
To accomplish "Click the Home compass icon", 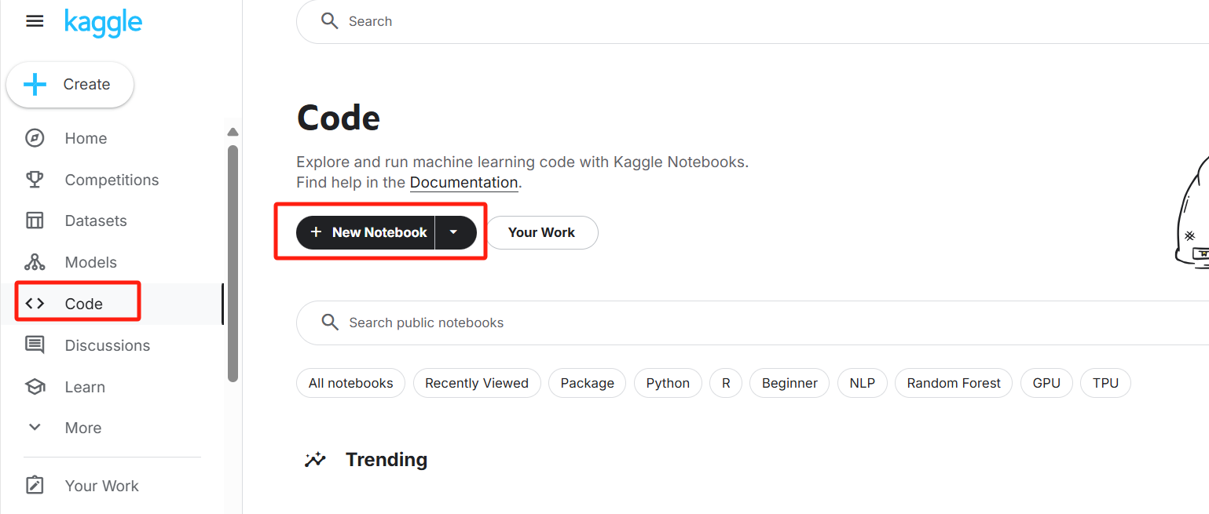I will click(x=35, y=137).
